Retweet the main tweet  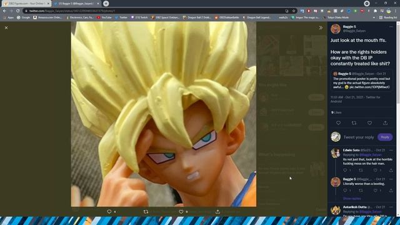(354, 123)
